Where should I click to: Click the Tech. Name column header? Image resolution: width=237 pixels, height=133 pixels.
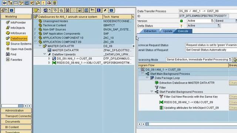point(117,17)
